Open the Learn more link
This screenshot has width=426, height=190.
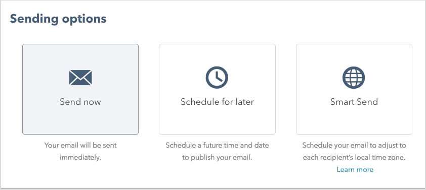pos(355,170)
